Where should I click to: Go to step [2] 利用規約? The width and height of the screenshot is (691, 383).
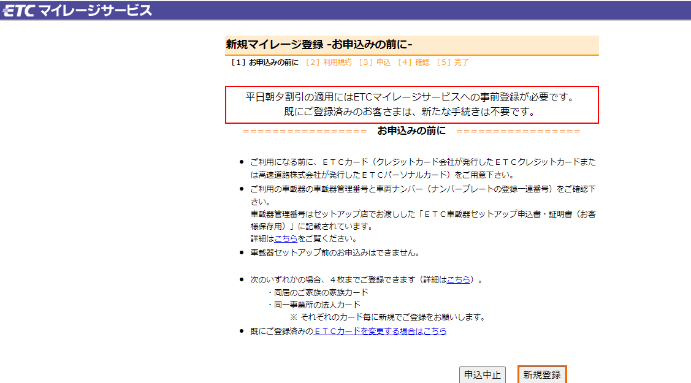point(329,63)
